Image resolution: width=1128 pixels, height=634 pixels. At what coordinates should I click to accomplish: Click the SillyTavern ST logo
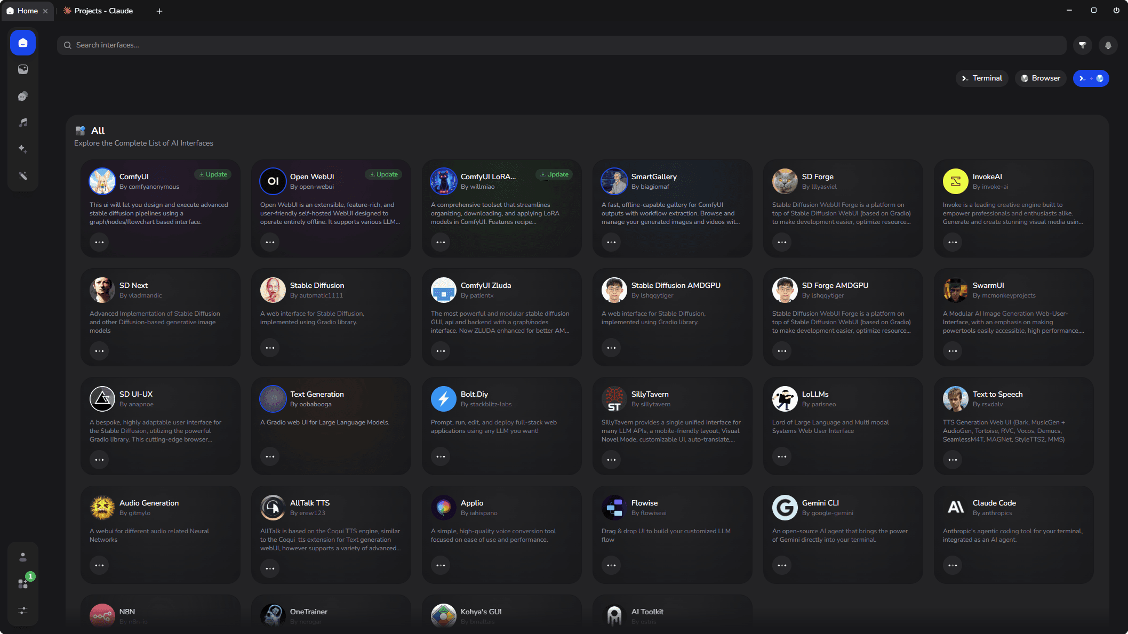pos(614,399)
